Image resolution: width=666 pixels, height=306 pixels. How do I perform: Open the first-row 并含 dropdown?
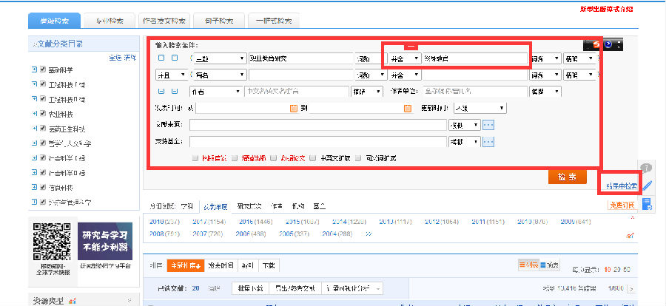[x=406, y=58]
